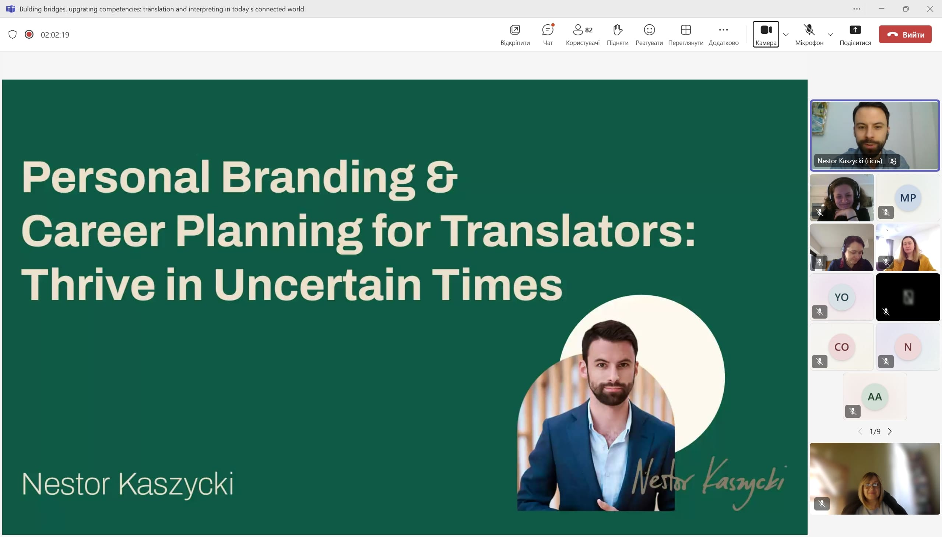Open title bar three-dots settings menu
This screenshot has height=537, width=942.
pyautogui.click(x=857, y=9)
